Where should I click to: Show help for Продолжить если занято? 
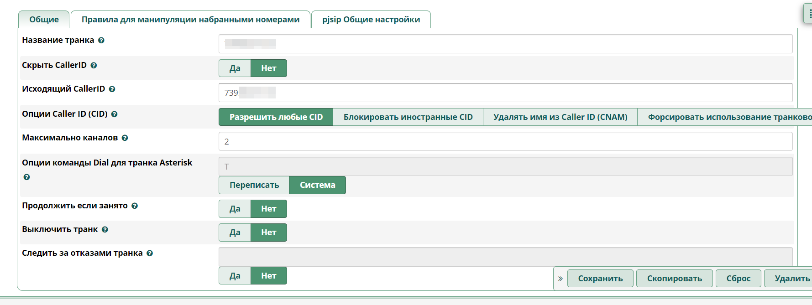click(135, 206)
